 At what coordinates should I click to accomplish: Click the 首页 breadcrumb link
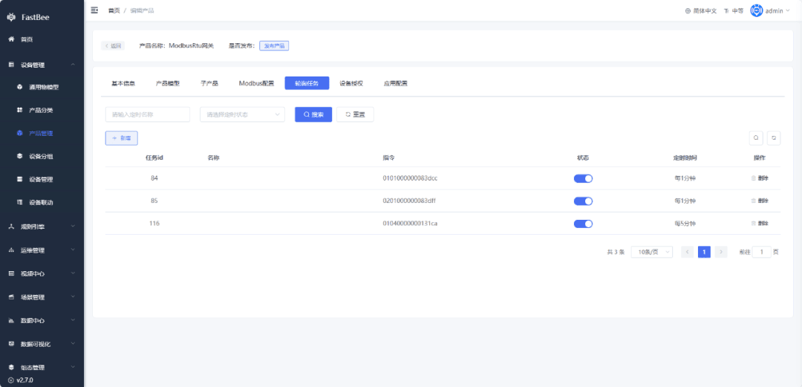pyautogui.click(x=114, y=10)
